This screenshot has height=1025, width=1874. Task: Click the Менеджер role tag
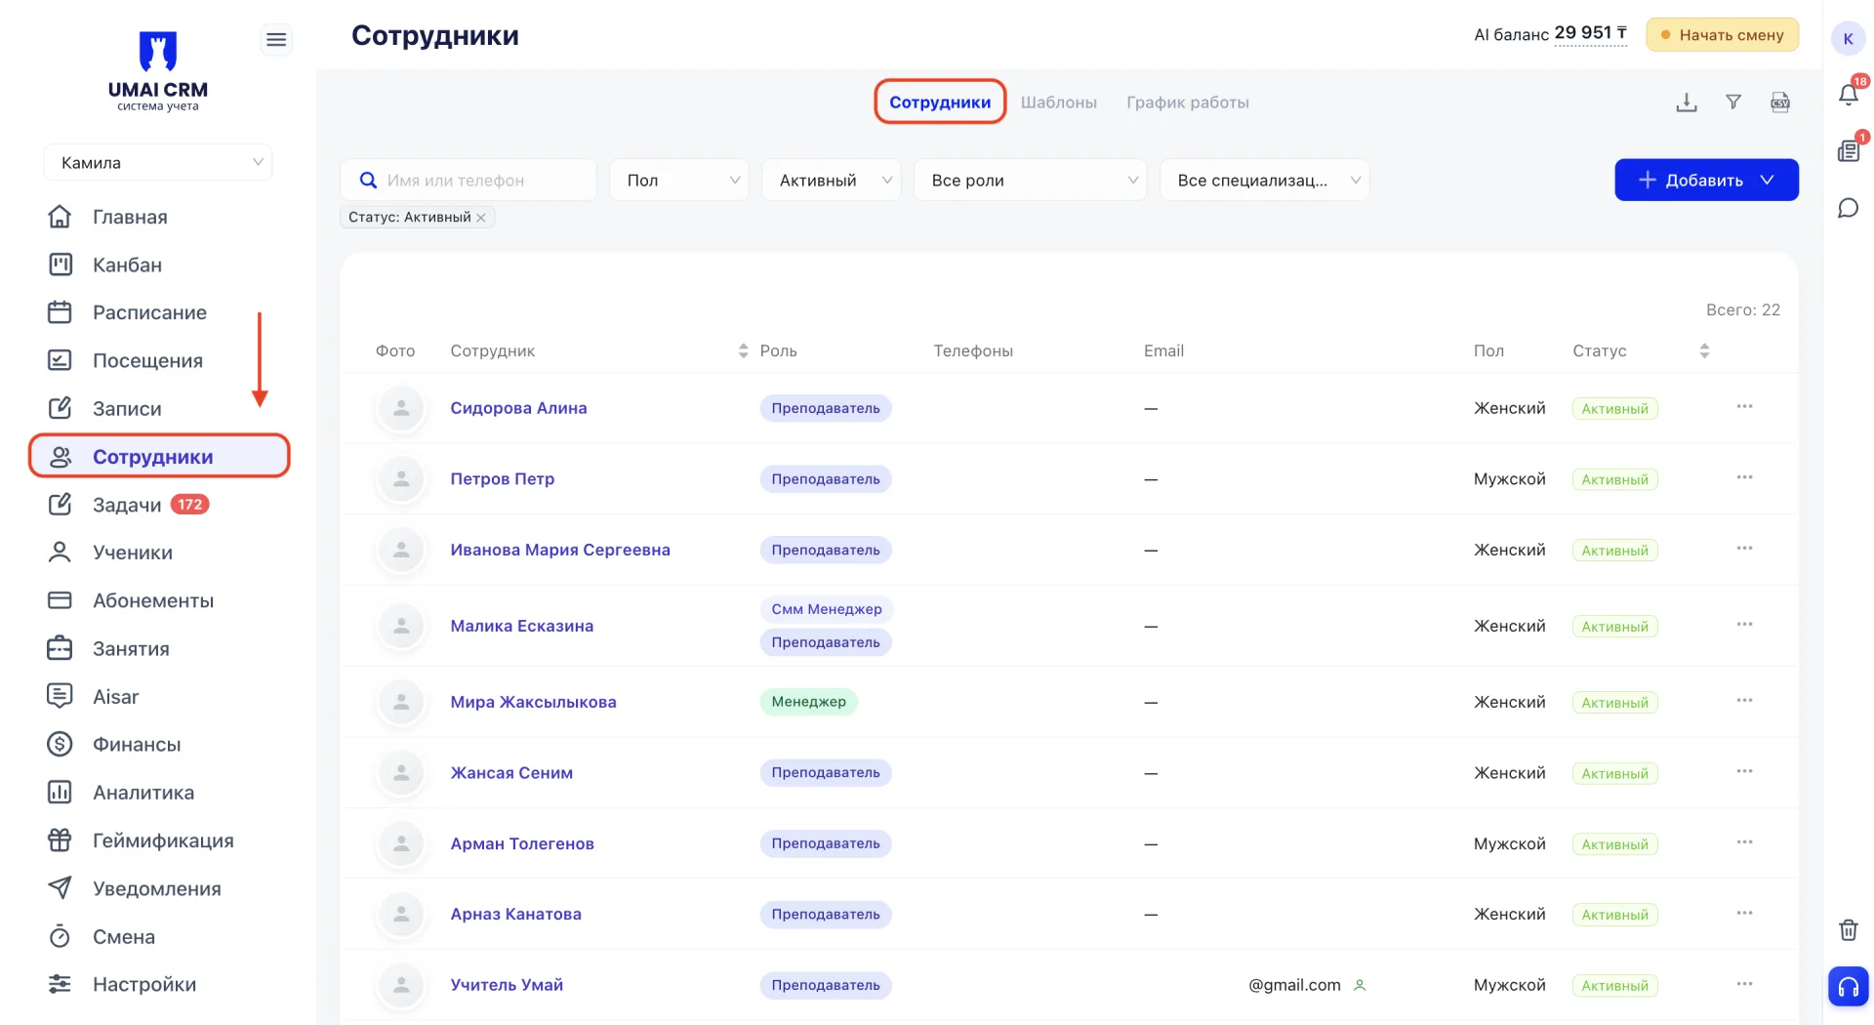pyautogui.click(x=808, y=702)
